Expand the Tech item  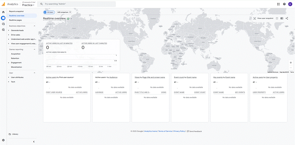[9, 82]
